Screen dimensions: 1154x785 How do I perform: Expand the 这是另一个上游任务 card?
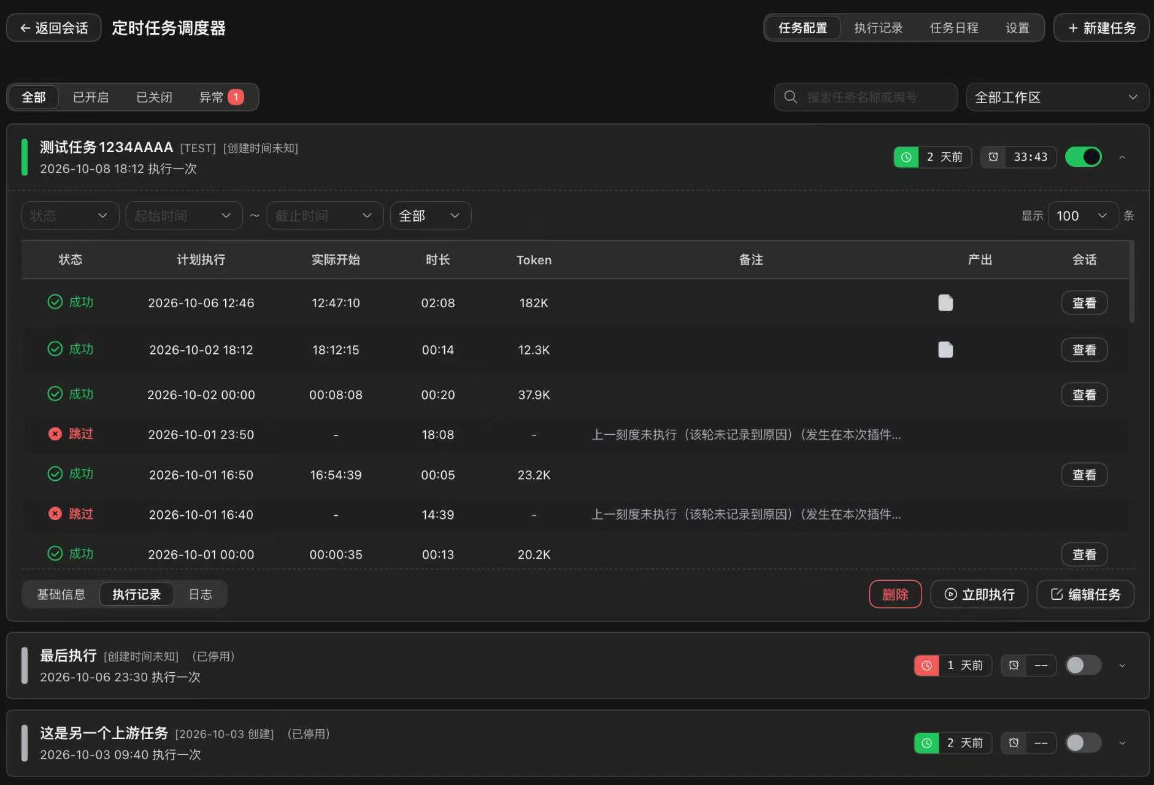[x=1122, y=743]
